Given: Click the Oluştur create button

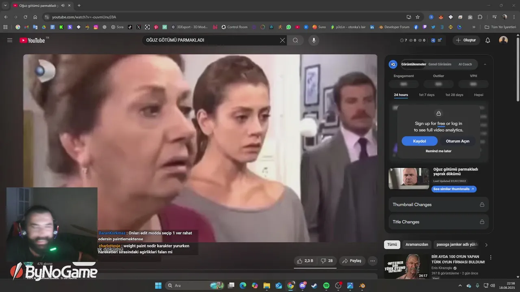Looking at the screenshot, I should click(x=466, y=40).
